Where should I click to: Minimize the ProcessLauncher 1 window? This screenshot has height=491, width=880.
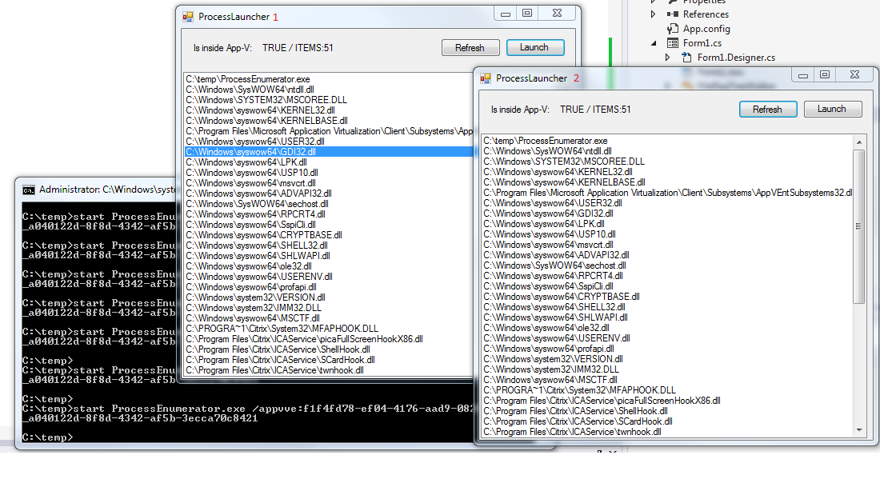pyautogui.click(x=504, y=14)
